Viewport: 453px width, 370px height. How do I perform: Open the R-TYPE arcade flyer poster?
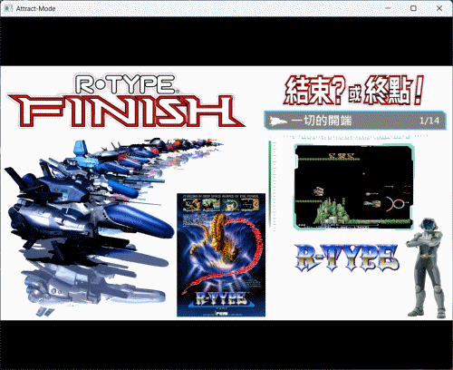point(221,255)
